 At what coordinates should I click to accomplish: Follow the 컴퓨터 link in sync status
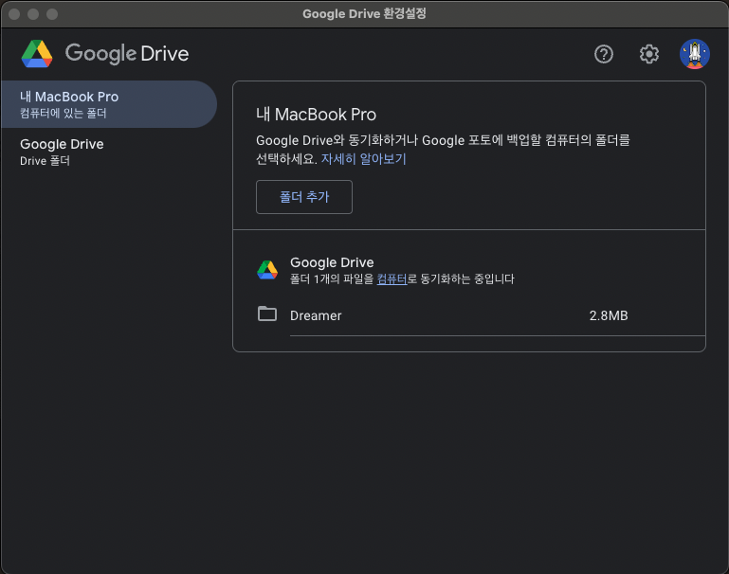click(x=392, y=278)
